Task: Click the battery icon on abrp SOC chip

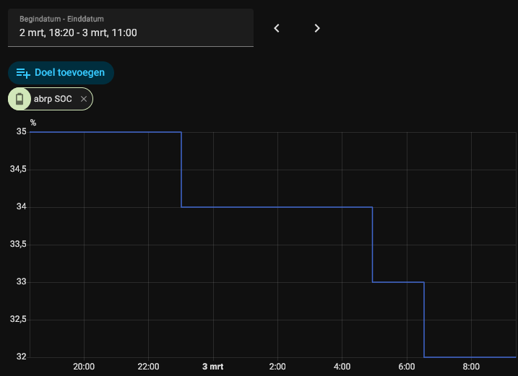Action: point(20,99)
